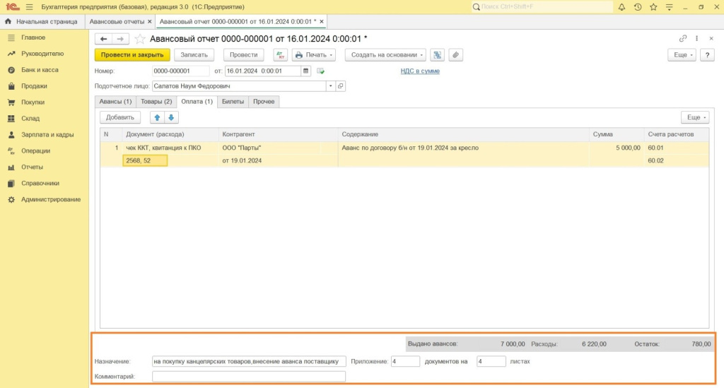Click the notifications bell icon
The image size is (724, 388).
(x=621, y=7)
